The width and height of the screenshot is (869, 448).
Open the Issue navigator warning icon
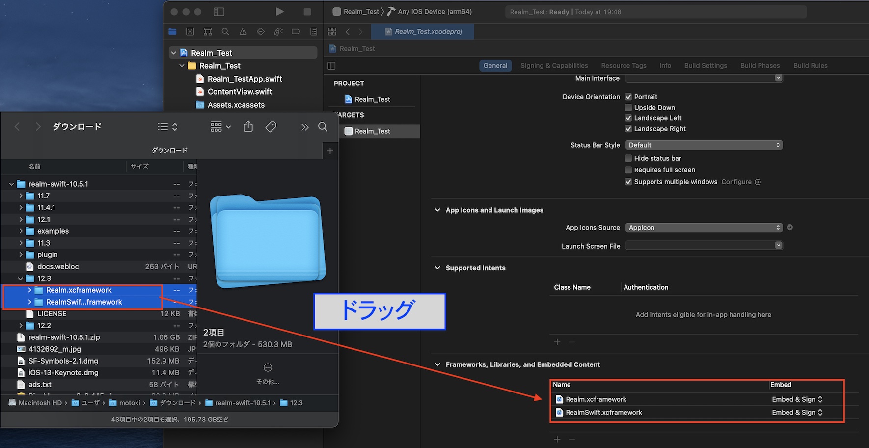tap(243, 31)
